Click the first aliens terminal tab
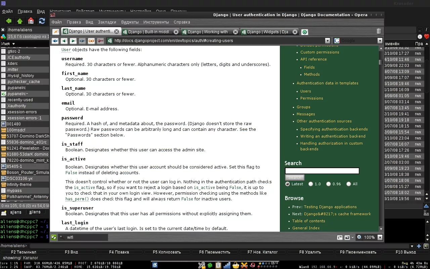The image size is (430, 269). click(x=15, y=212)
